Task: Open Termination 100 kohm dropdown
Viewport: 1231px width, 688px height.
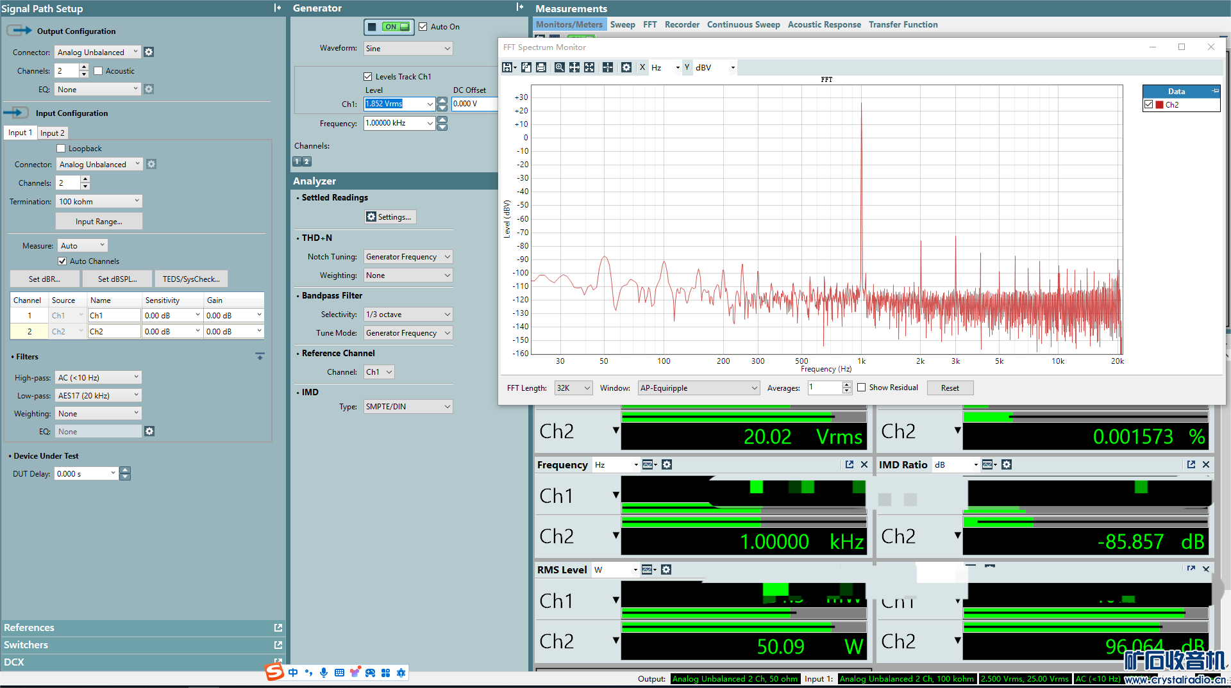Action: pyautogui.click(x=99, y=201)
